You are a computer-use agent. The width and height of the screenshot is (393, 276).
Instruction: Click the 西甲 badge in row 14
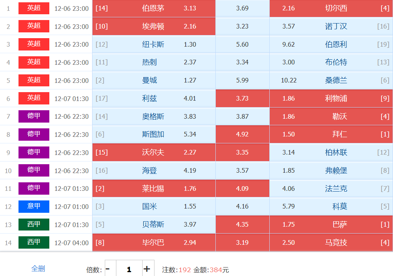pyautogui.click(x=34, y=242)
